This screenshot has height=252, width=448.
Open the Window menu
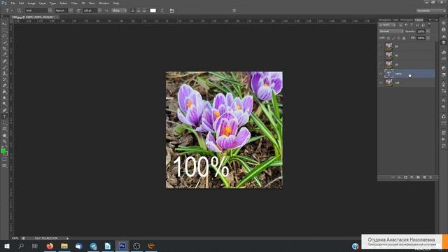point(104,3)
